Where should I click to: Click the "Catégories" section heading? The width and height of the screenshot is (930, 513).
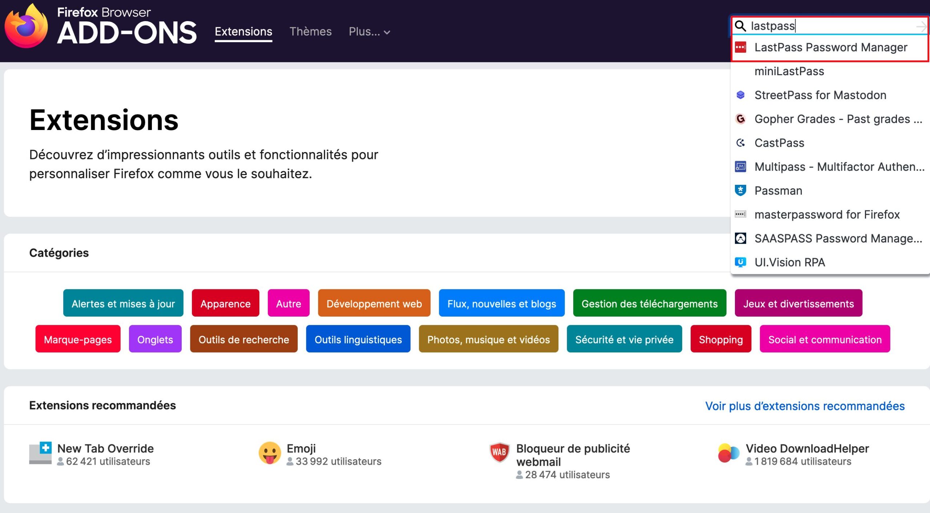tap(59, 253)
